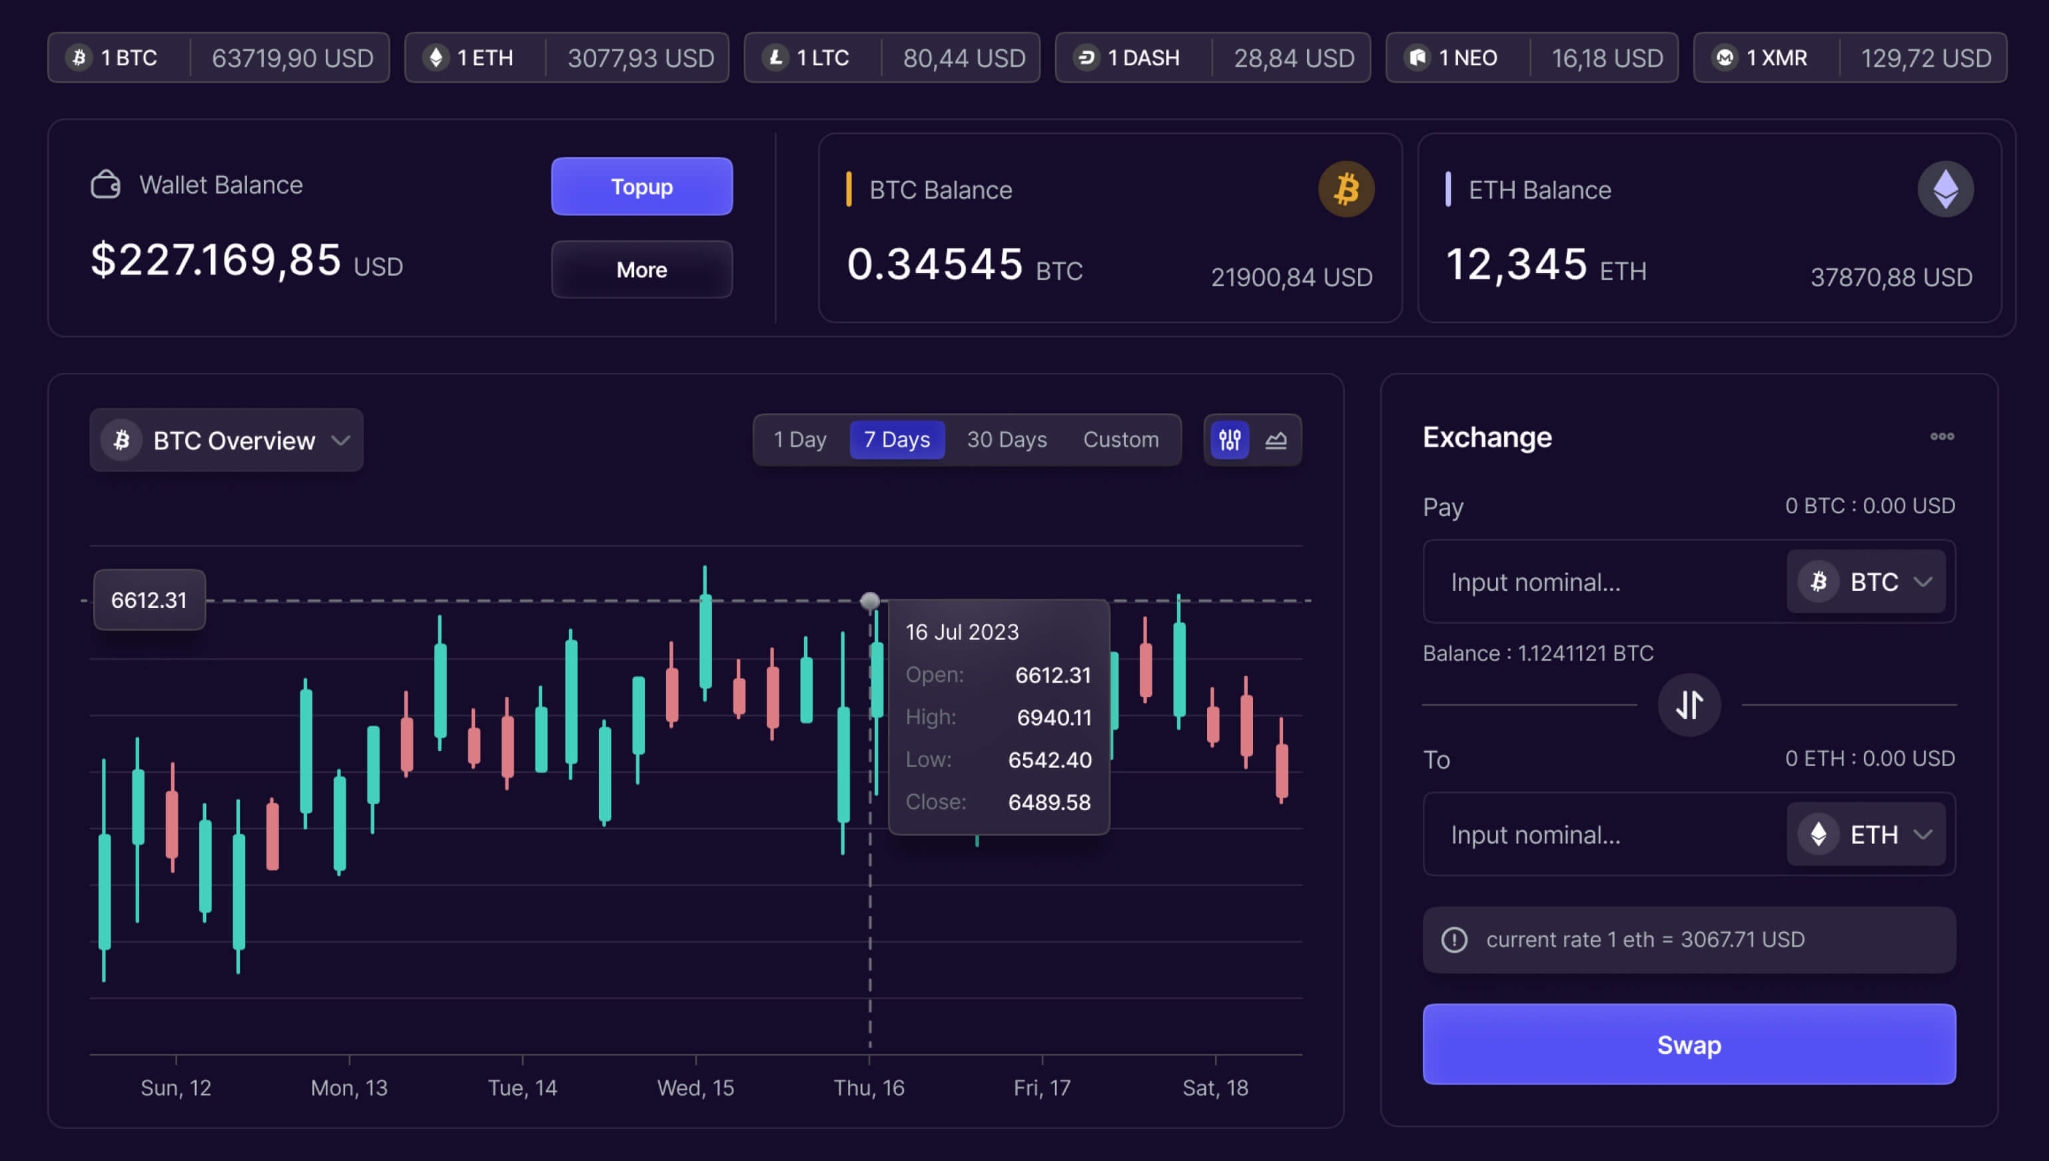
Task: Click the Ethereum logo in ETH Balance card
Action: [1944, 189]
